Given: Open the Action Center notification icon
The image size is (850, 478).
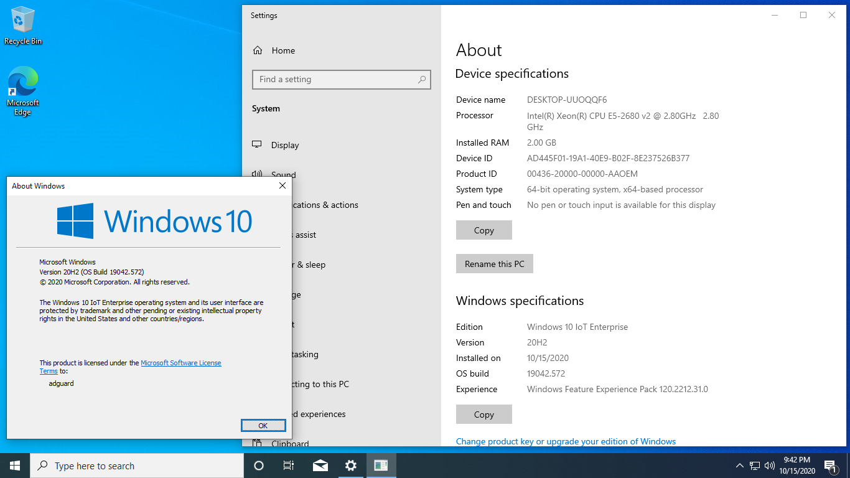Looking at the screenshot, I should [830, 466].
